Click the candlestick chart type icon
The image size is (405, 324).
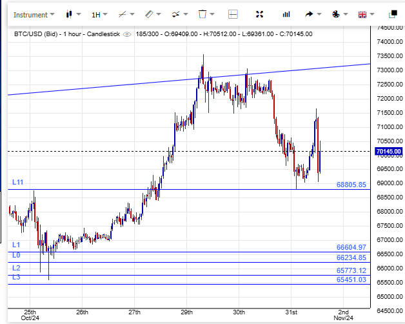pos(69,14)
